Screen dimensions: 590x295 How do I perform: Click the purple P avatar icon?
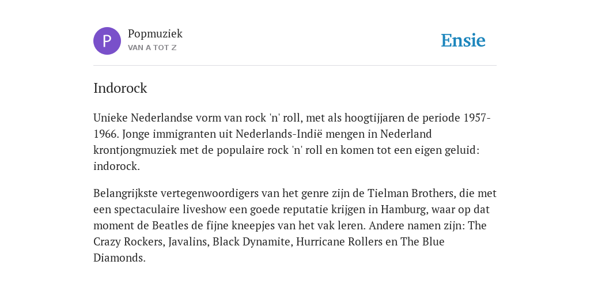(107, 41)
